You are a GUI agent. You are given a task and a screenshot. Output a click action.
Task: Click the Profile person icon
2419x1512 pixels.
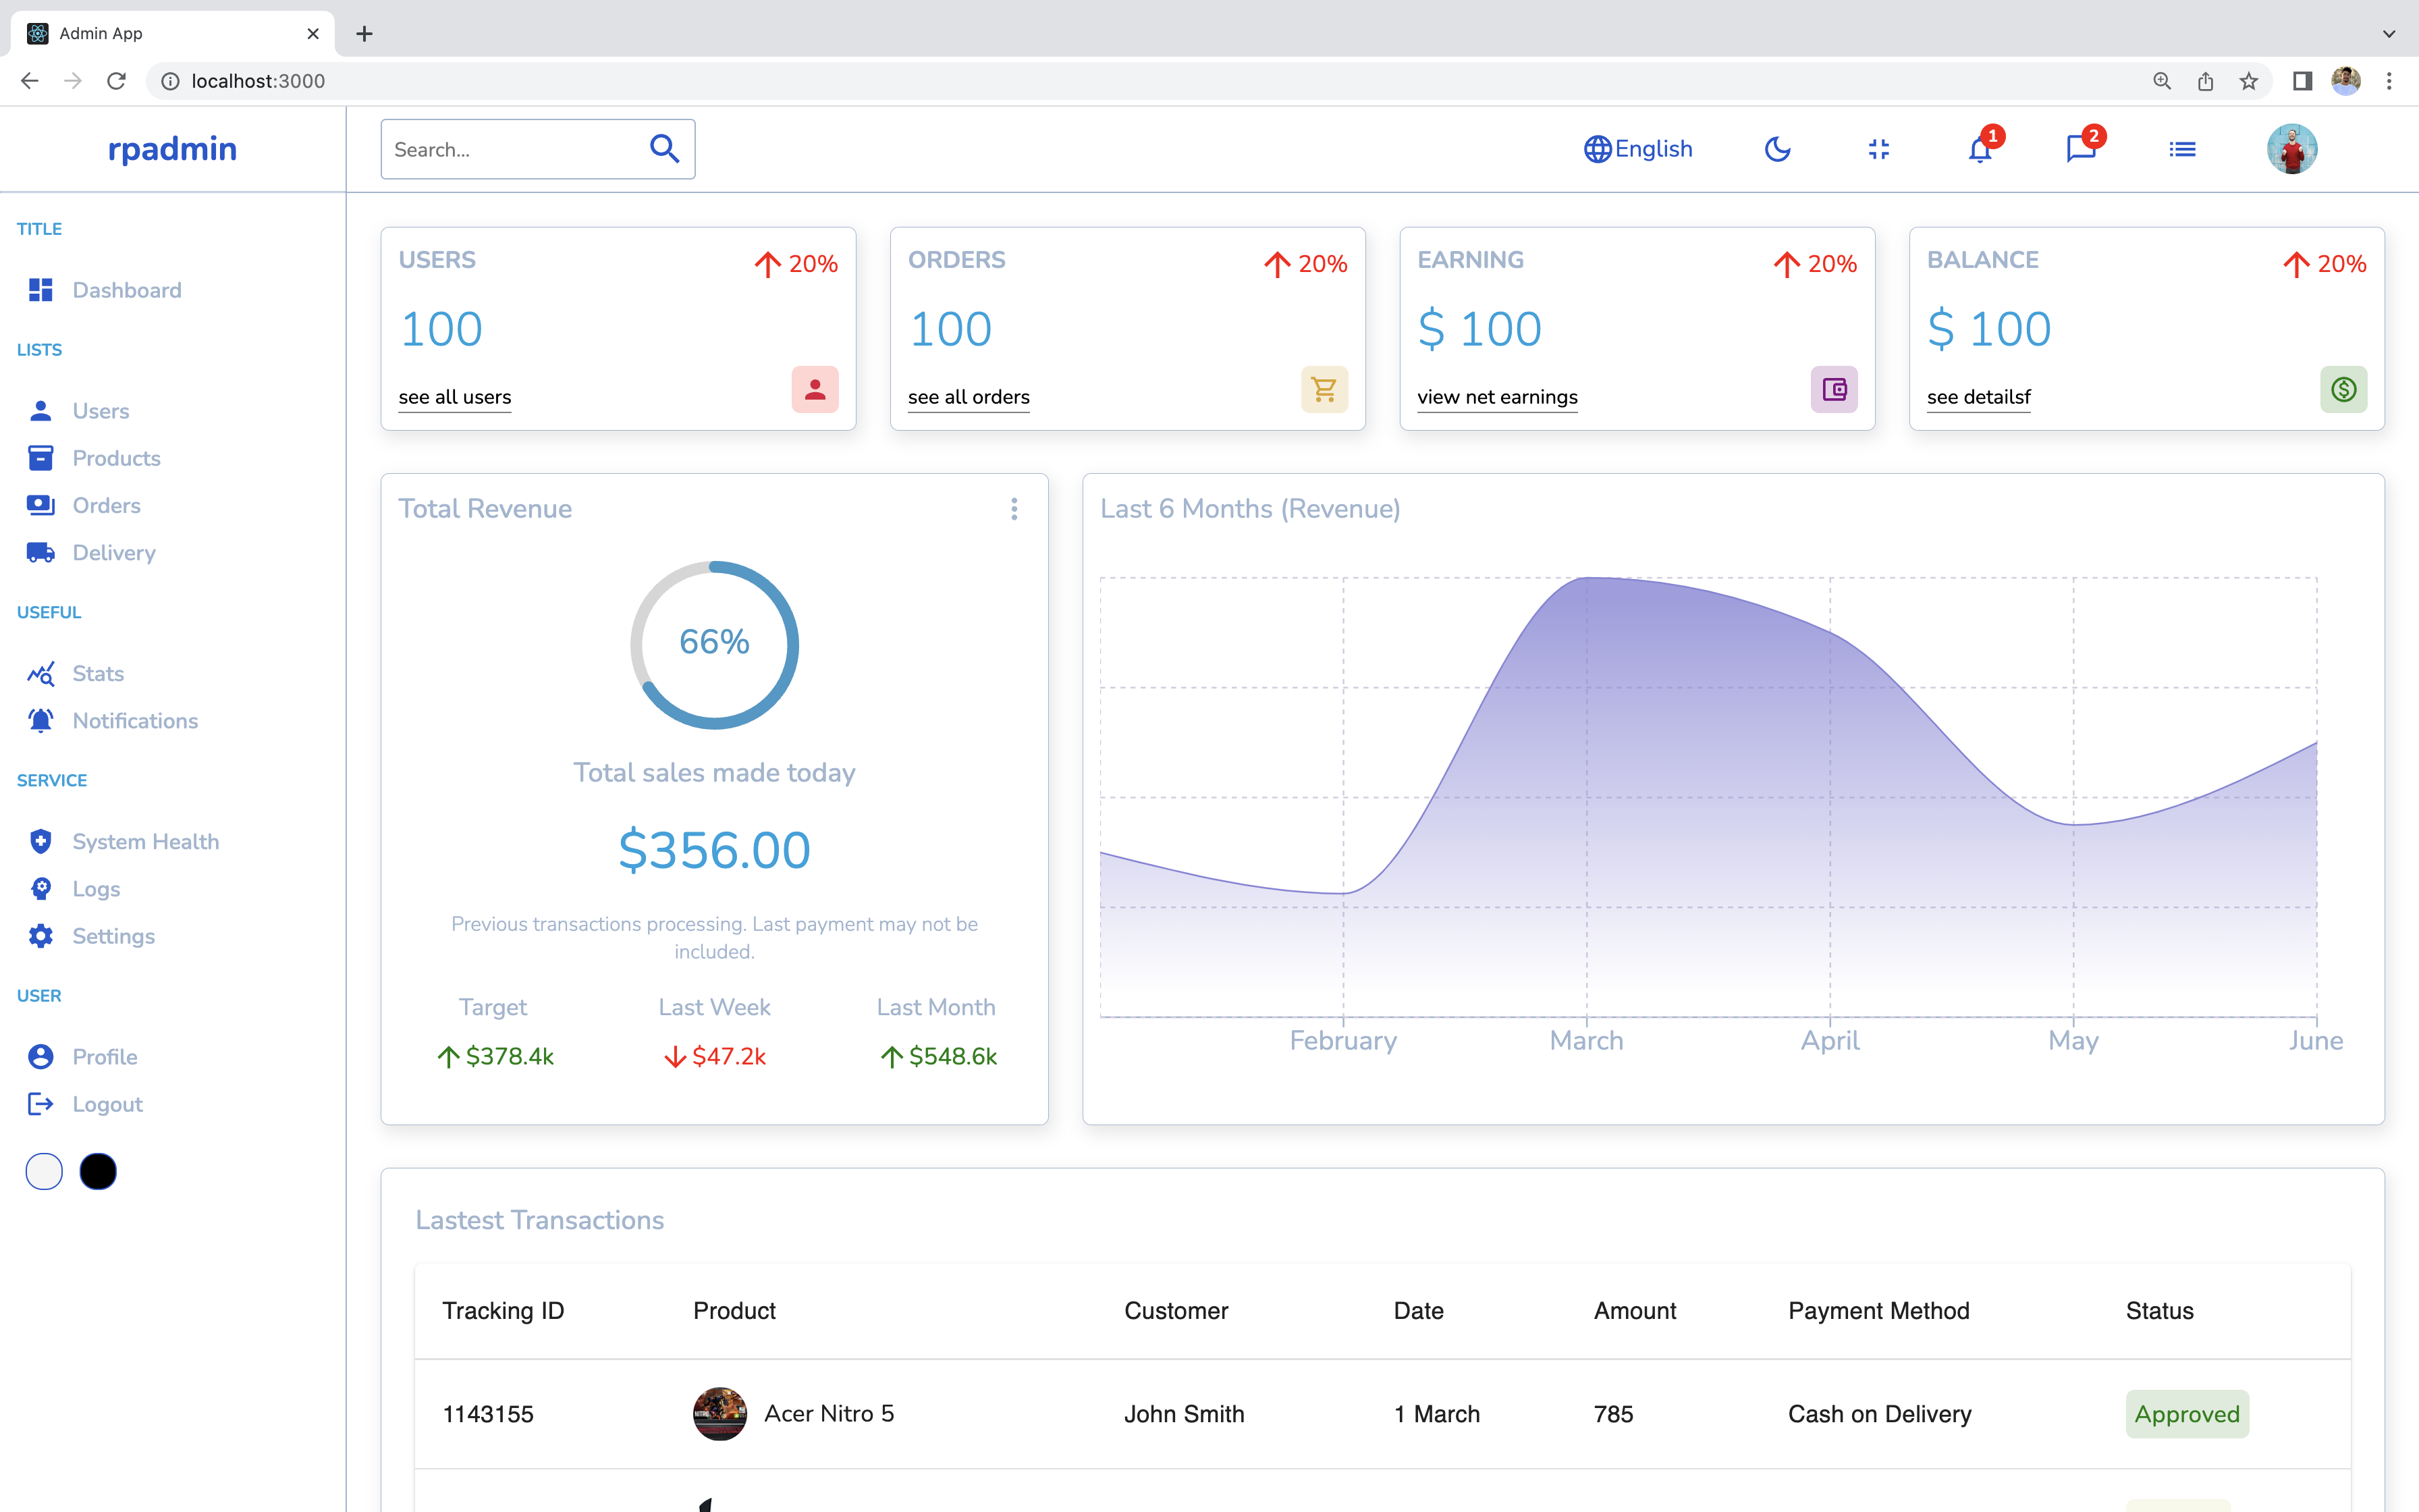tap(40, 1056)
